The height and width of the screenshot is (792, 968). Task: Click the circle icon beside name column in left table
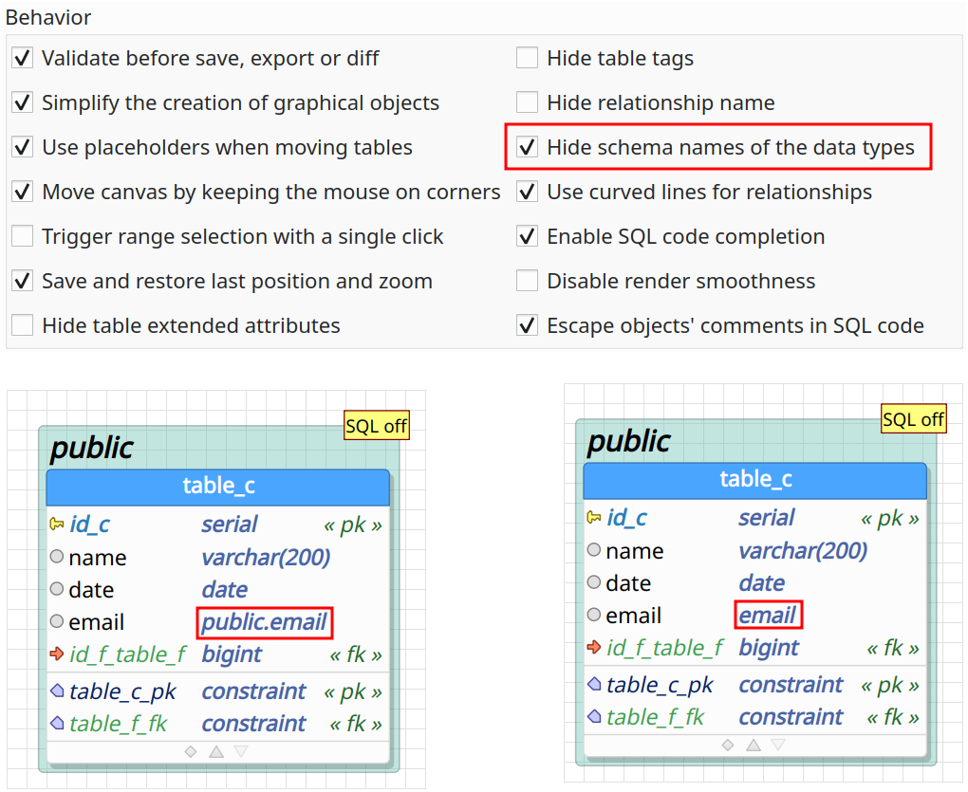(x=57, y=557)
